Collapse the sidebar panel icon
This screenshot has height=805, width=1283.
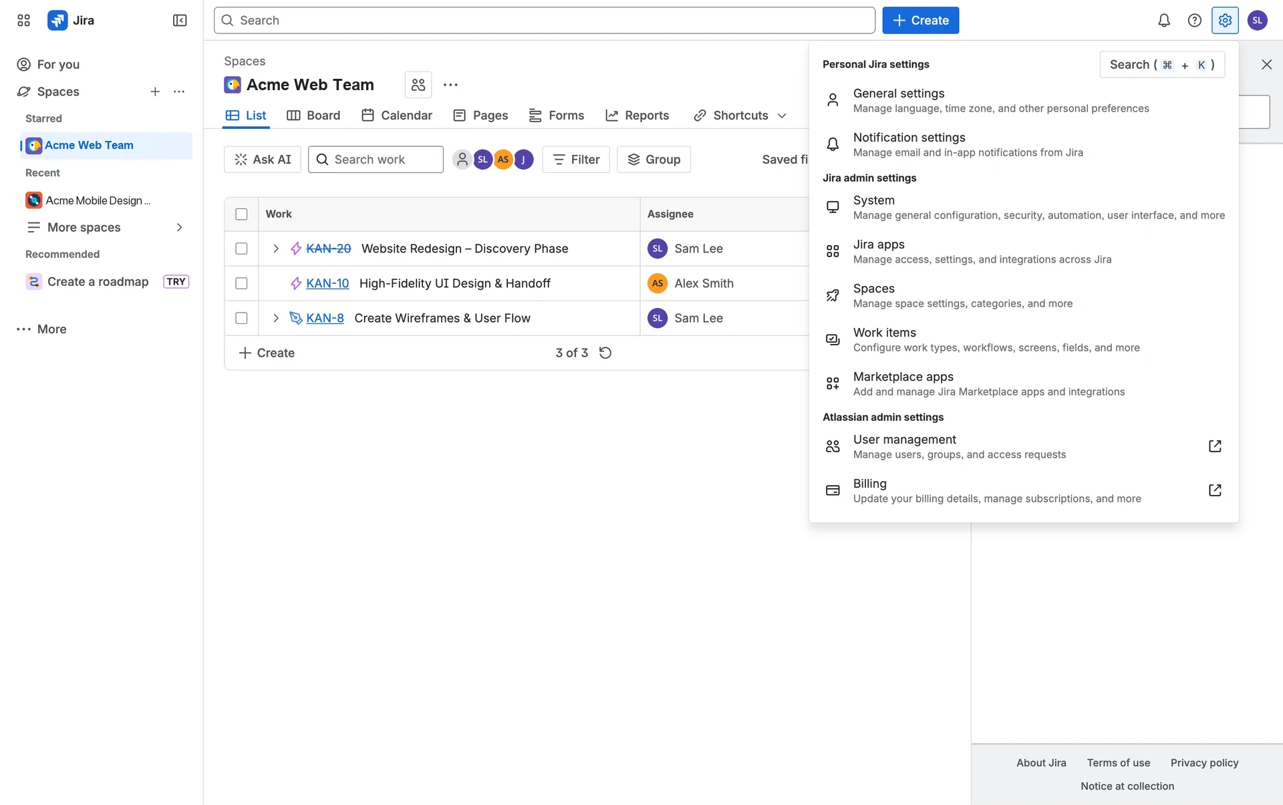180,20
